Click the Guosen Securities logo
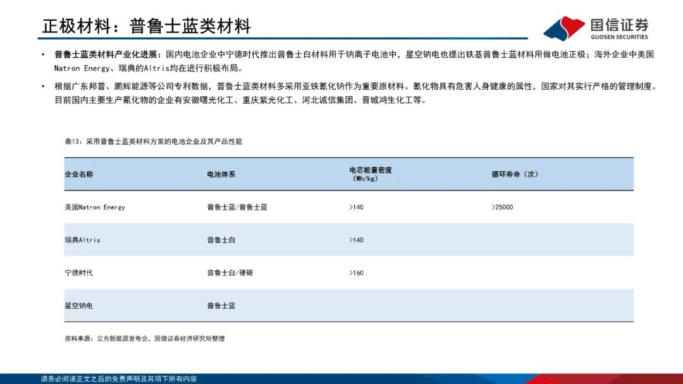The width and height of the screenshot is (683, 384). tap(596, 28)
